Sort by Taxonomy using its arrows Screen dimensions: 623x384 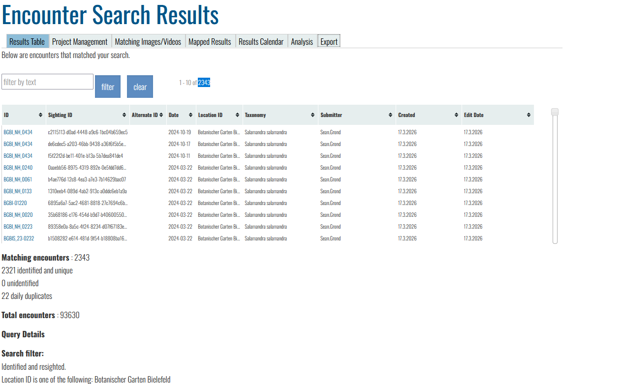click(x=312, y=115)
